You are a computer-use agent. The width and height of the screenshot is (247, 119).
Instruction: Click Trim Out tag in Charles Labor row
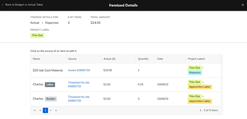pyautogui.click(x=195, y=82)
